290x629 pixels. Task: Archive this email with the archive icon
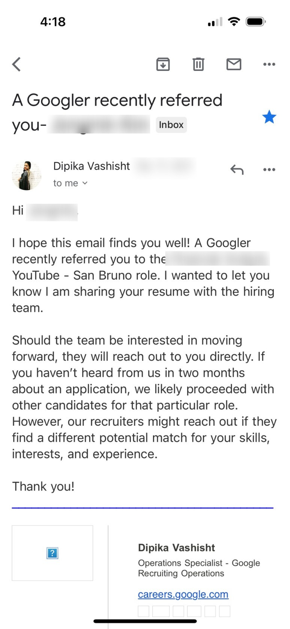[163, 64]
